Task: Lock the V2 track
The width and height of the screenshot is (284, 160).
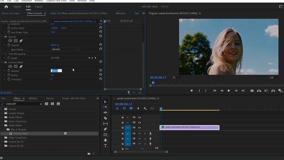Action: click(122, 123)
